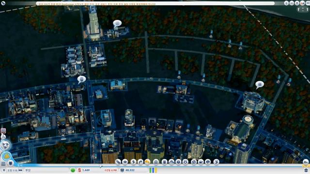Open the region view target icon
This screenshot has height=174, width=310.
(292, 3)
